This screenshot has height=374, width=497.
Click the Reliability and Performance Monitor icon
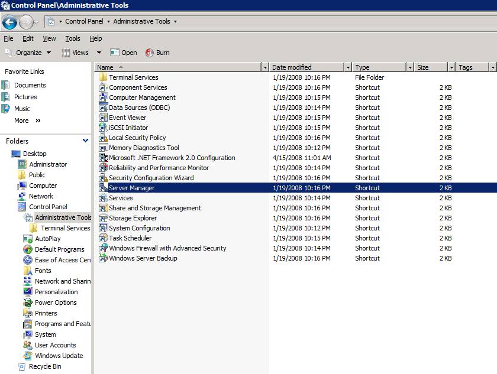103,168
